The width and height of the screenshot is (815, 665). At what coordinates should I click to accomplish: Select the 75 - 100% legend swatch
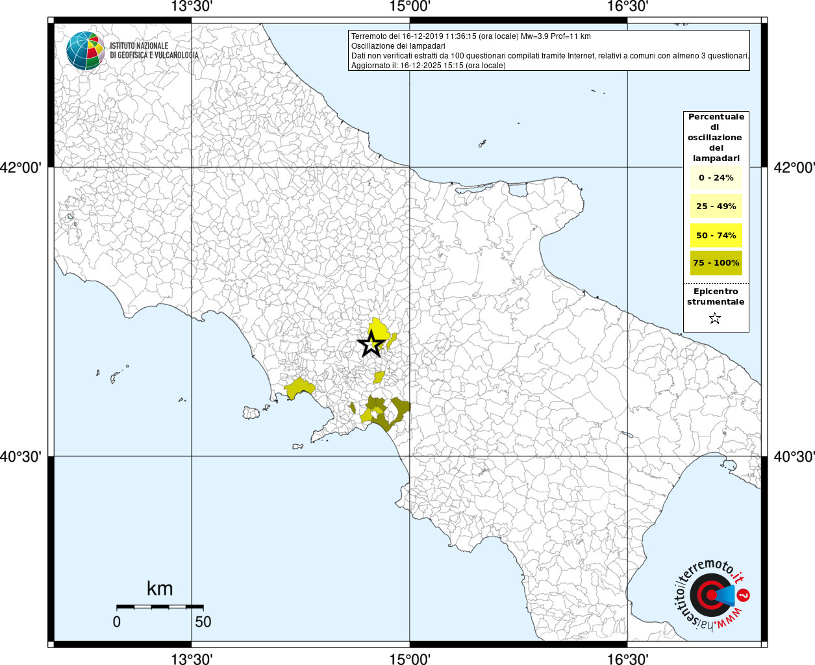(716, 263)
